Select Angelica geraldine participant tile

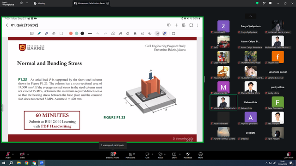point(251,118)
